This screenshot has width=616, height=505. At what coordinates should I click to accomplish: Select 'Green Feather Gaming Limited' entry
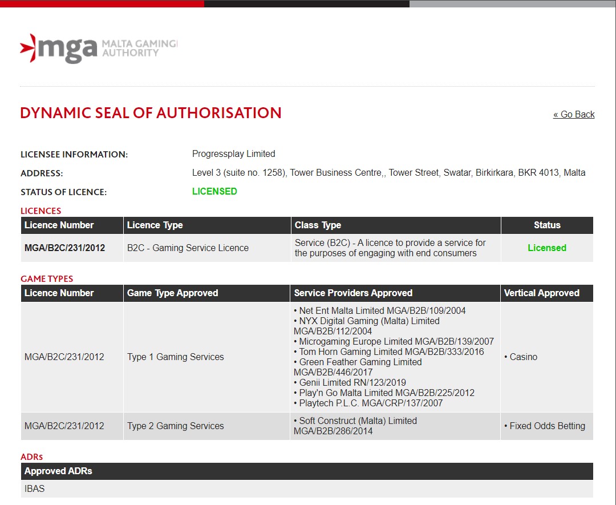(358, 367)
